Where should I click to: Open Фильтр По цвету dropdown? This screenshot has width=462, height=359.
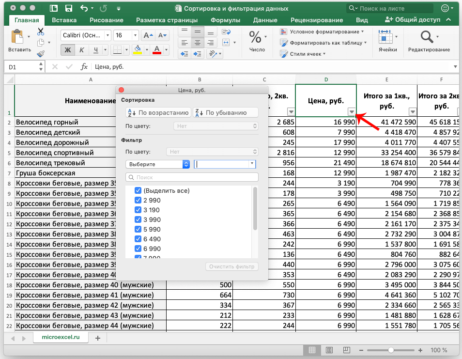pyautogui.click(x=212, y=152)
